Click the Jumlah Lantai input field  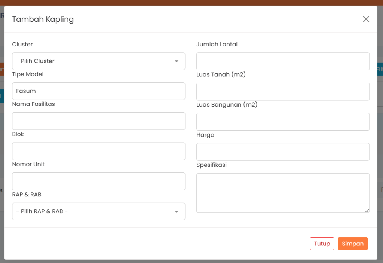[283, 61]
